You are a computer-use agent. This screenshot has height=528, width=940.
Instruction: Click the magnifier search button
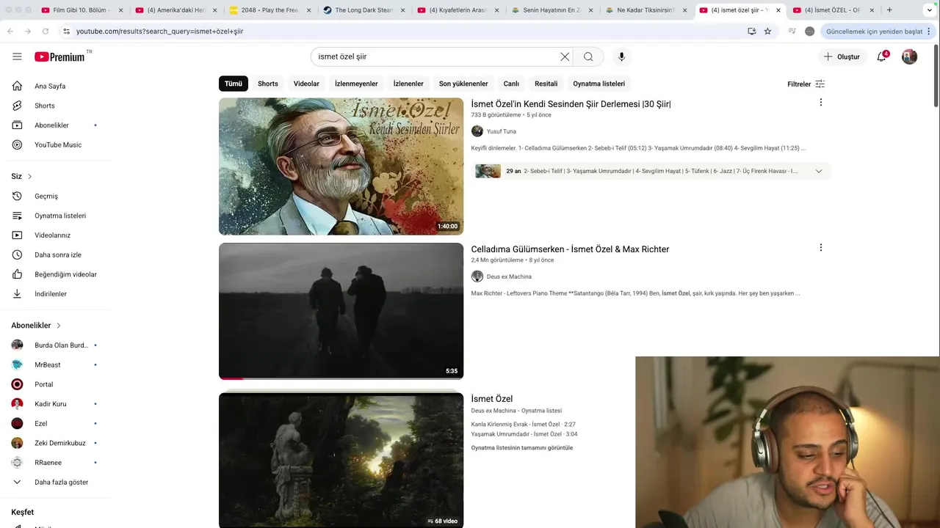point(588,56)
